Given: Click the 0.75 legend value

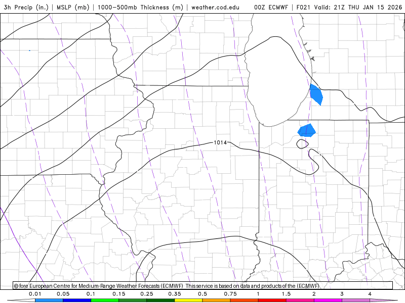Looking at the screenshot, I should [x=230, y=294].
